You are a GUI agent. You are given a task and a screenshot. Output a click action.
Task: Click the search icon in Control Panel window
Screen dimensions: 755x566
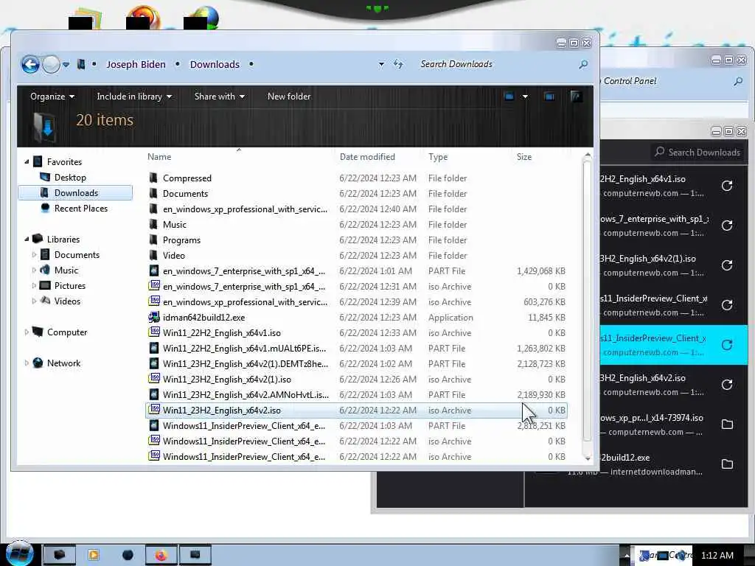(x=737, y=81)
